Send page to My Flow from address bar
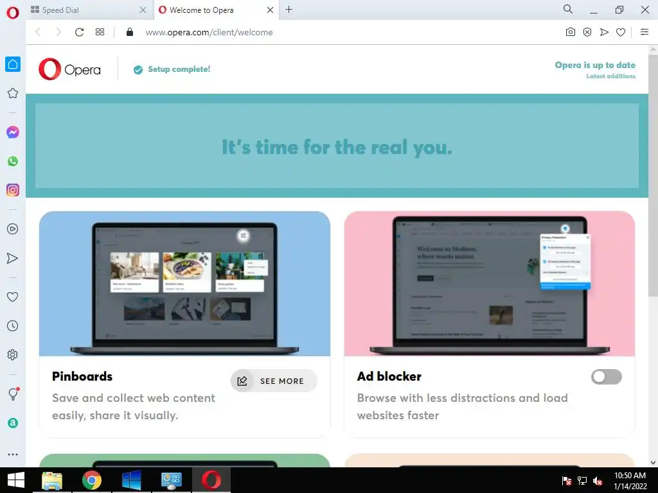 pyautogui.click(x=604, y=32)
